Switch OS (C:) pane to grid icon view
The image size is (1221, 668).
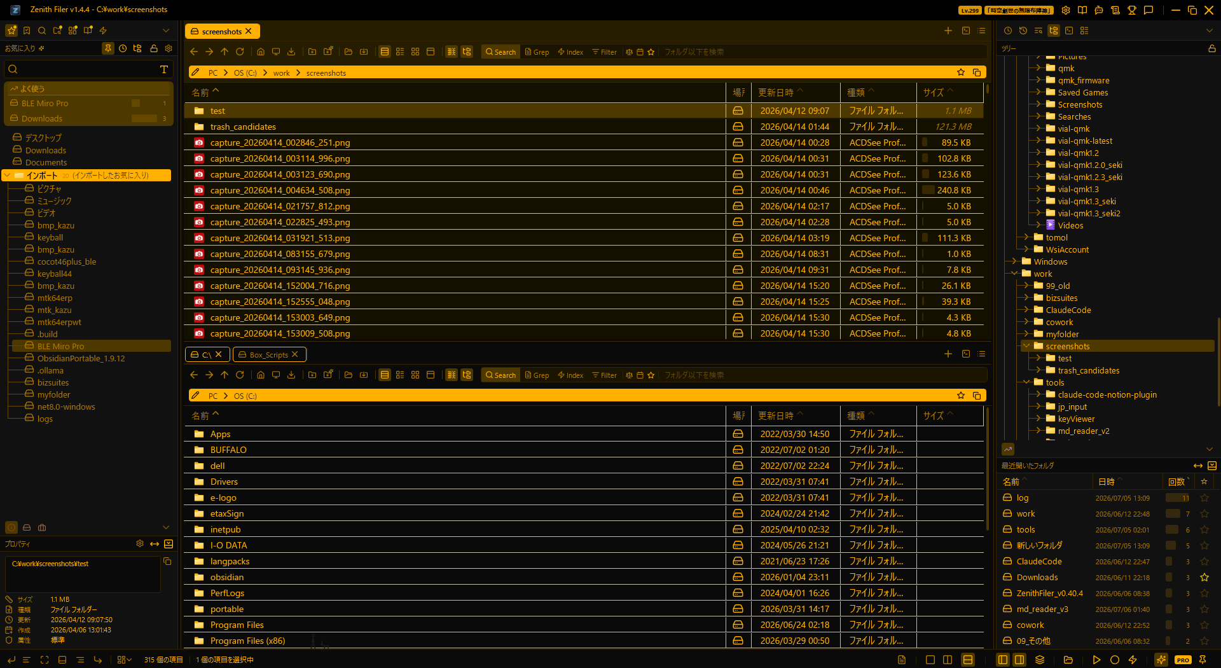tap(415, 375)
